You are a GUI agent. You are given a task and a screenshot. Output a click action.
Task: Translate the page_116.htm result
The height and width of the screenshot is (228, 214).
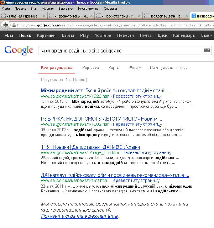[x=147, y=153]
